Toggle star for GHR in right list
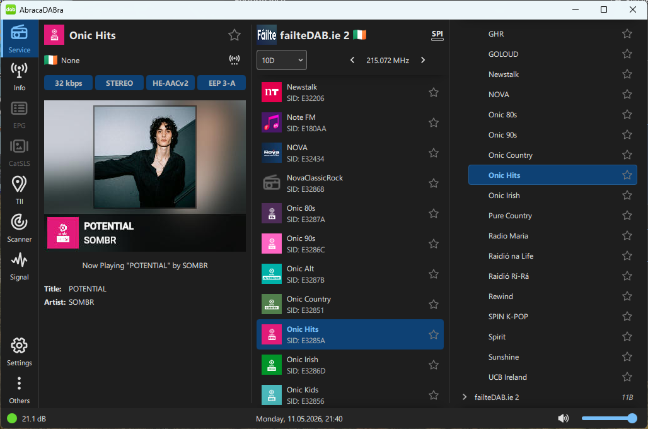 click(x=627, y=33)
